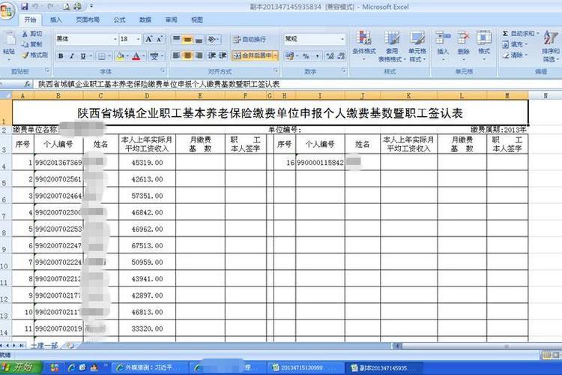Open the font size 18 dropdown
Screen dimensions: 562x375
pos(139,39)
